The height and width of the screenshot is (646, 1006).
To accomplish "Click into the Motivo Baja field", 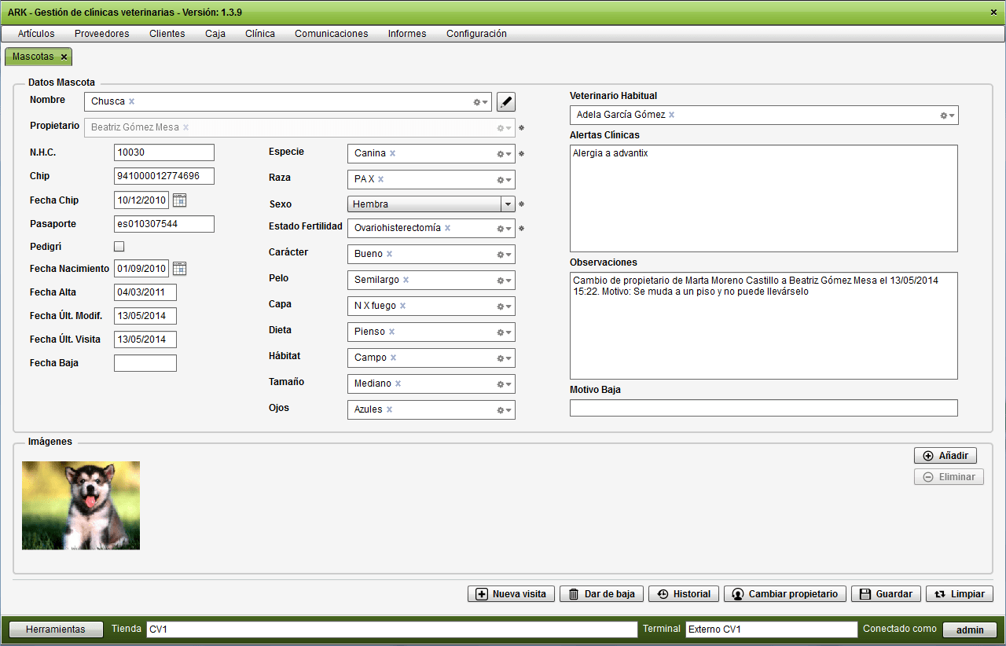I will pyautogui.click(x=763, y=408).
